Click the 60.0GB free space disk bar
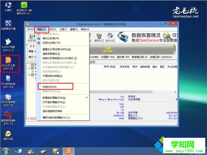The image size is (207, 155). [x=132, y=49]
